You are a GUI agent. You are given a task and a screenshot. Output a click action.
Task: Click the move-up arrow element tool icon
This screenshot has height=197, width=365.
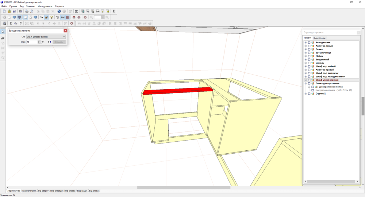(11, 23)
